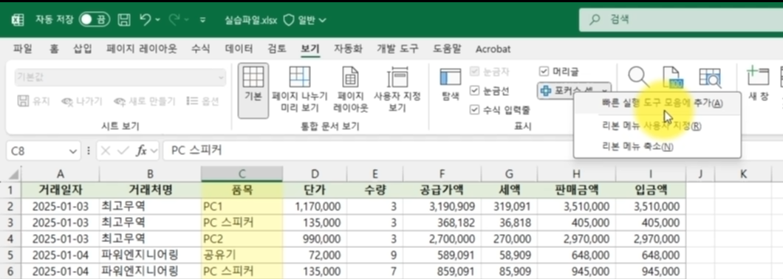Click the select-all corner triangle
Viewport: 783px width, 279px height.
tap(14, 174)
